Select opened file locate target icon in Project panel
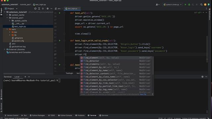The width and height of the screenshot is (212, 119). 35,9
